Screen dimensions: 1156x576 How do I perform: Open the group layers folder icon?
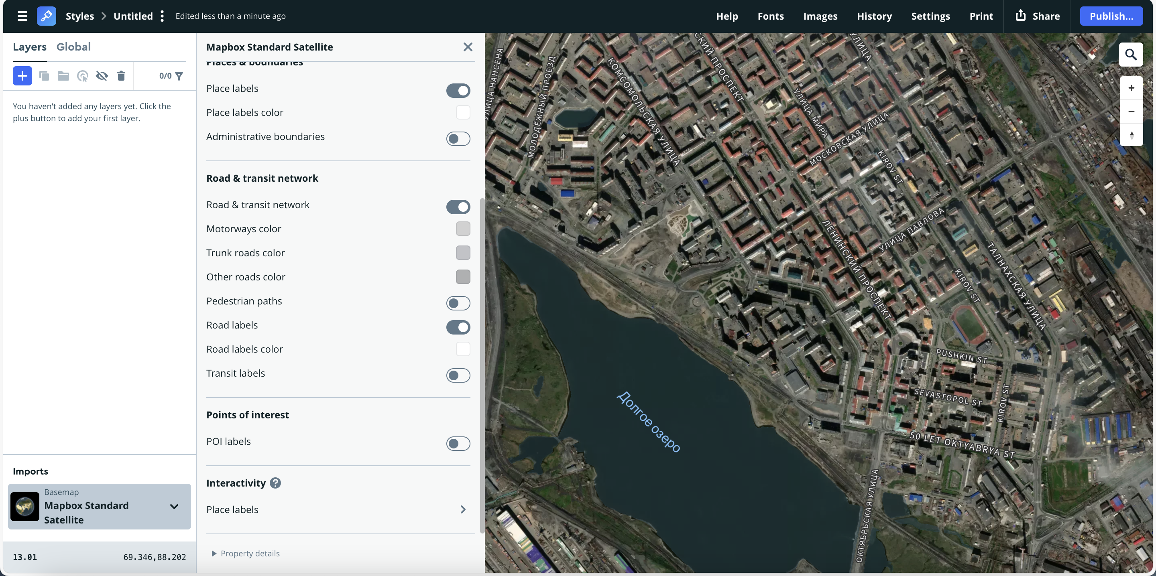[x=63, y=76]
